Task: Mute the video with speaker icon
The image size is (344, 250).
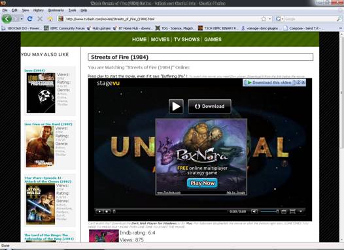Action: (254, 211)
